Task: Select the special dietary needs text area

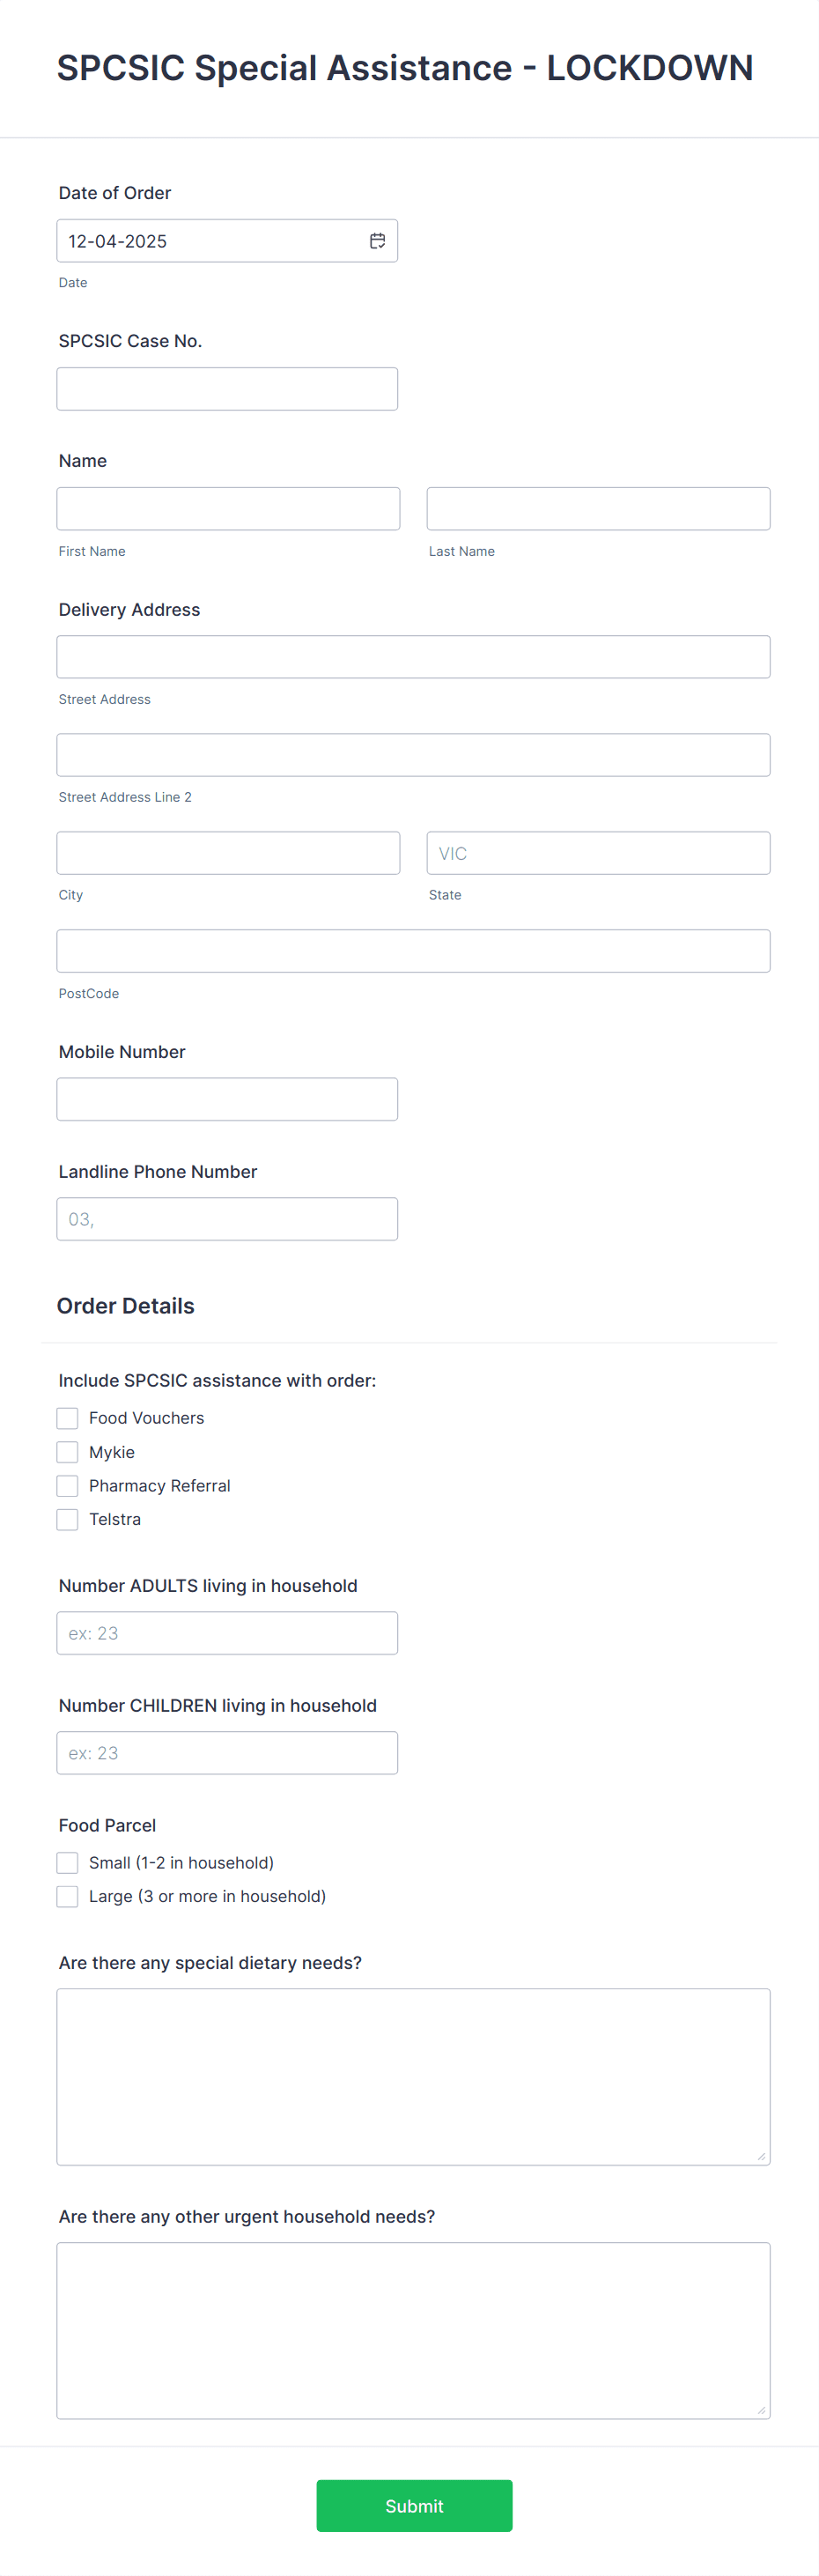Action: 413,2075
